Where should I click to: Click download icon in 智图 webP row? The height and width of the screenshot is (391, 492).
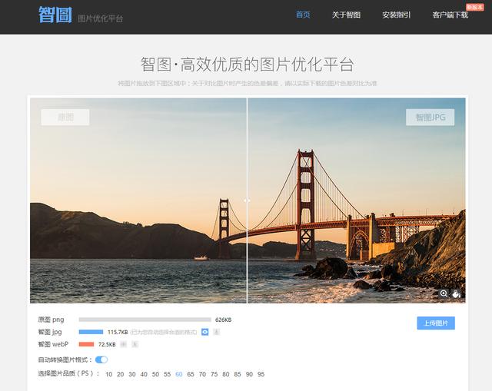coord(135,344)
